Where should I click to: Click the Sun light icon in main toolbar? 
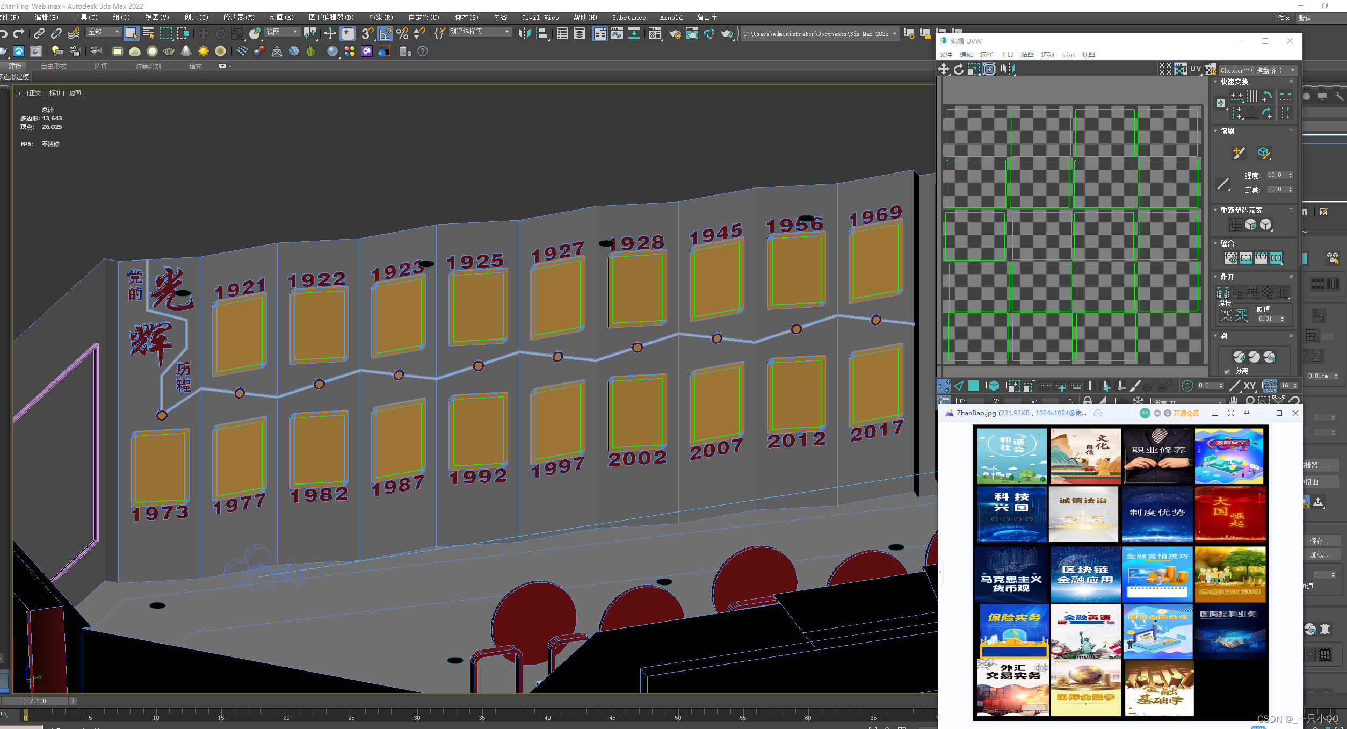(x=203, y=52)
